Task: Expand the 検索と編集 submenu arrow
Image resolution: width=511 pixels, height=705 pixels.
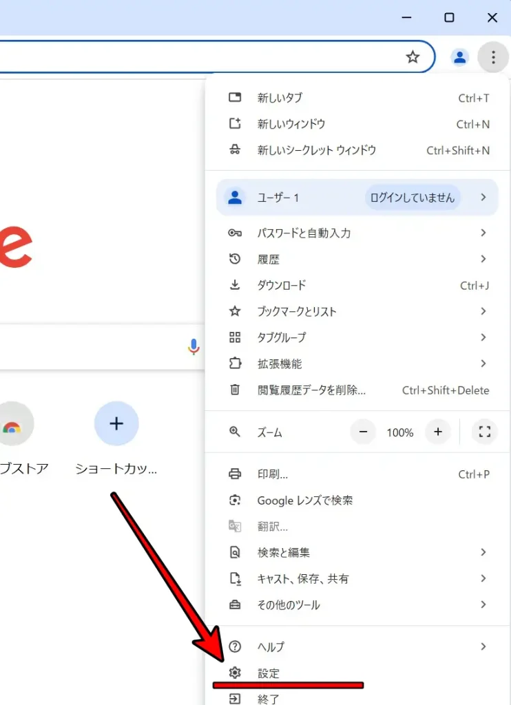Action: pyautogui.click(x=483, y=552)
